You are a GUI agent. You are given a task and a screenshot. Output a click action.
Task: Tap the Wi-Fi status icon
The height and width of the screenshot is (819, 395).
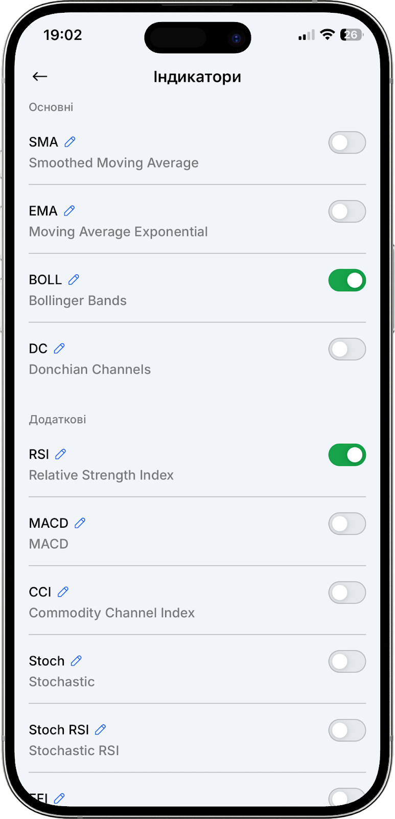pos(327,35)
